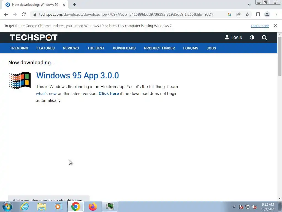Open a new browser tab
The width and height of the screenshot is (282, 212).
[x=74, y=5]
